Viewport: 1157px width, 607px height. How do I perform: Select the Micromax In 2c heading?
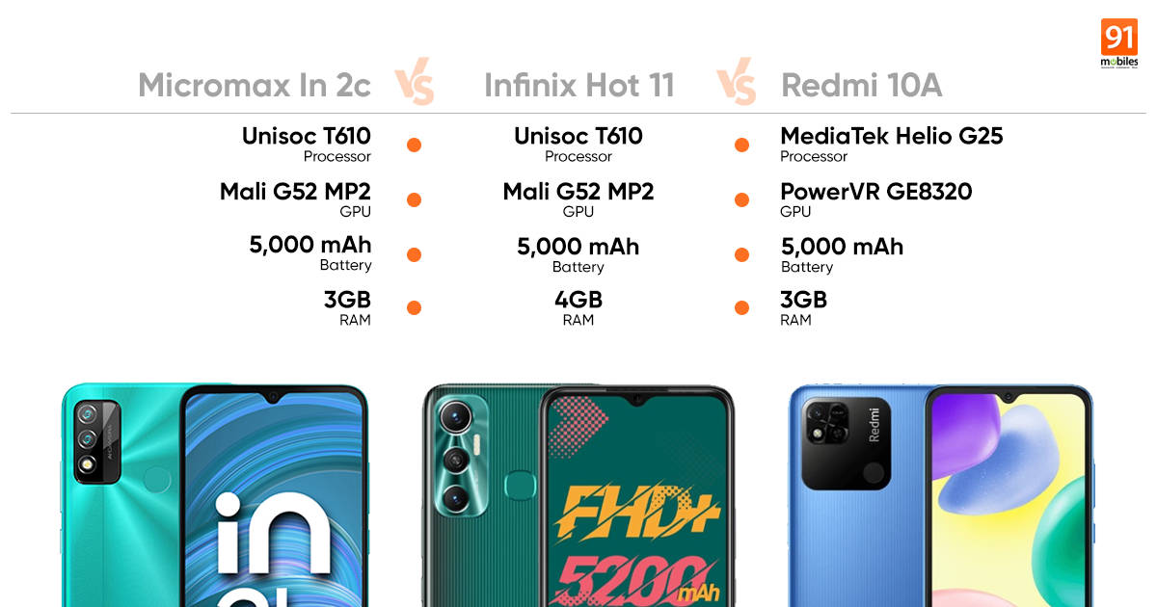tap(255, 86)
